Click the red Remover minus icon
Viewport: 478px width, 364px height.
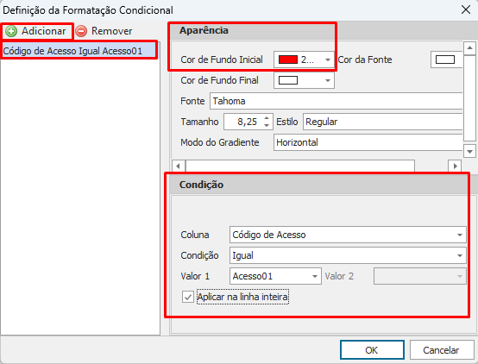coord(81,31)
